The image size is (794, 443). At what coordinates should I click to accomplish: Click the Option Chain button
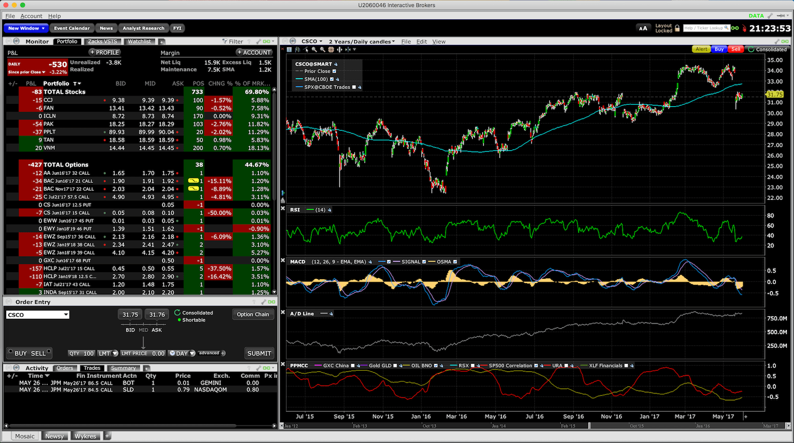coord(253,314)
